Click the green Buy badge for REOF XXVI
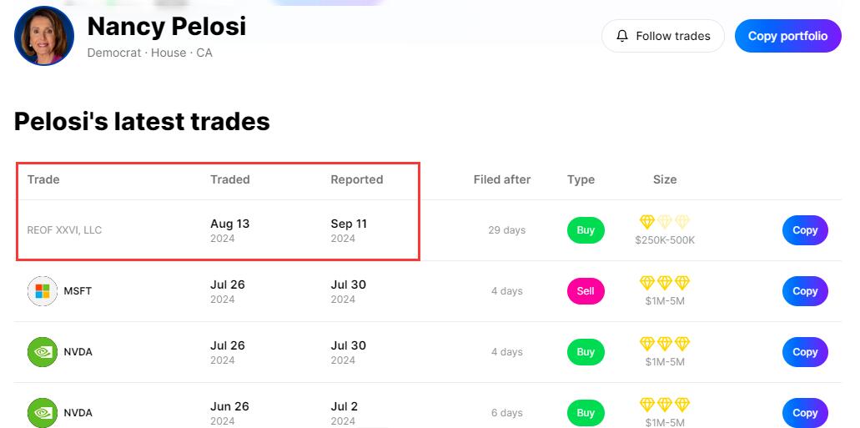The image size is (860, 428). 586,230
